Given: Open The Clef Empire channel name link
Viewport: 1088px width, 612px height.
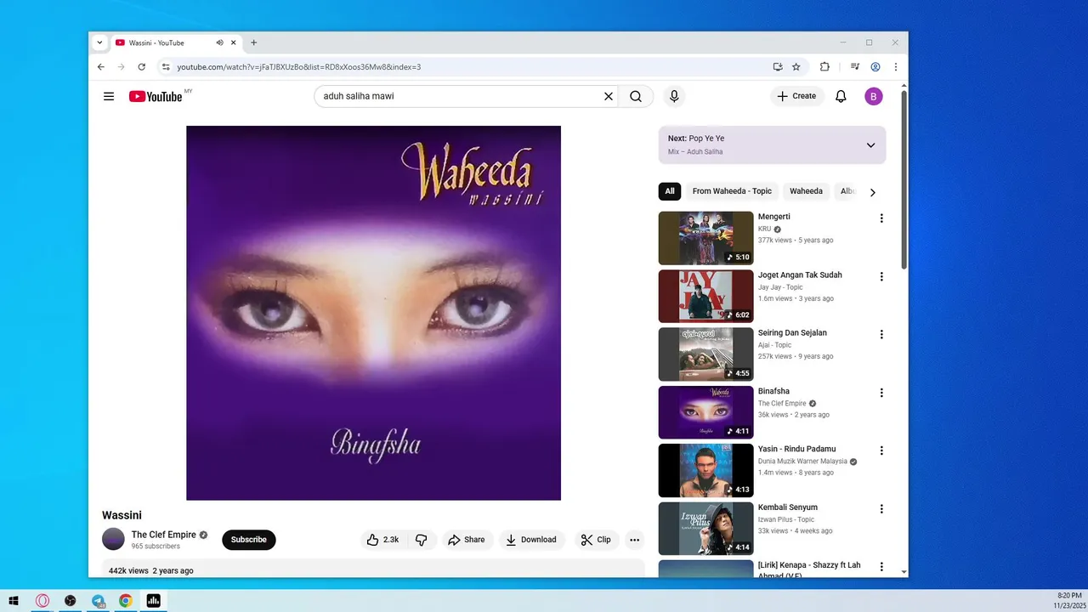Looking at the screenshot, I should (x=163, y=535).
